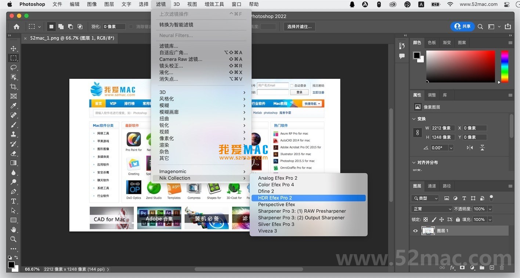The image size is (520, 278).
Task: Toggle lock transparent pixels
Action: pos(426,220)
